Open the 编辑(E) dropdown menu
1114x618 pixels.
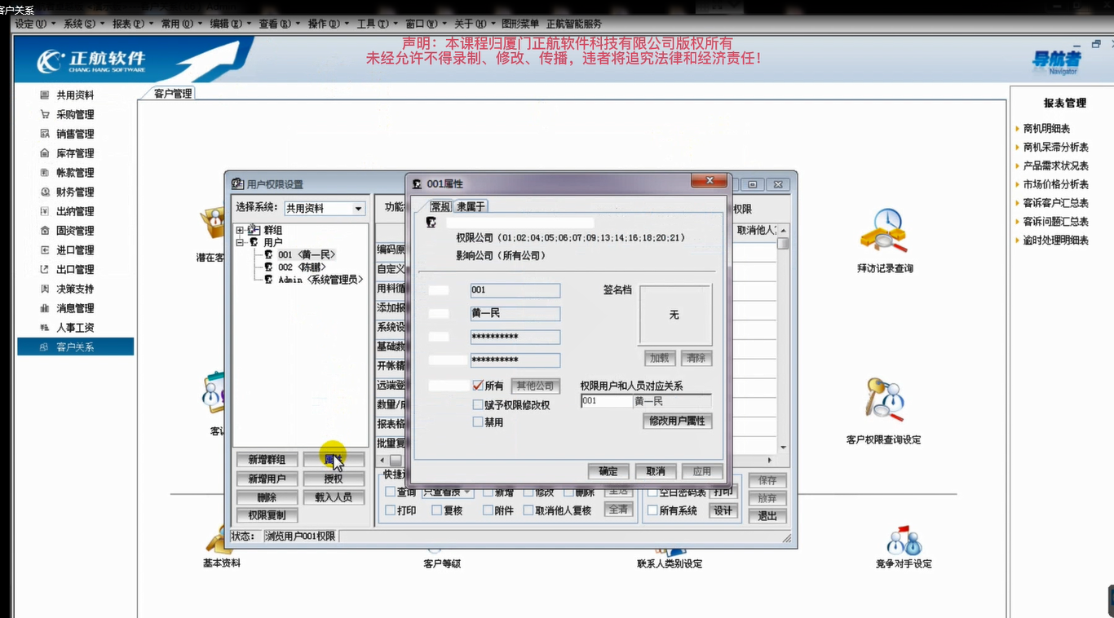(x=230, y=24)
